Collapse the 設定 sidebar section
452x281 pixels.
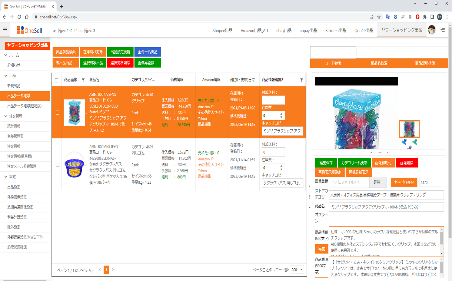[6, 176]
